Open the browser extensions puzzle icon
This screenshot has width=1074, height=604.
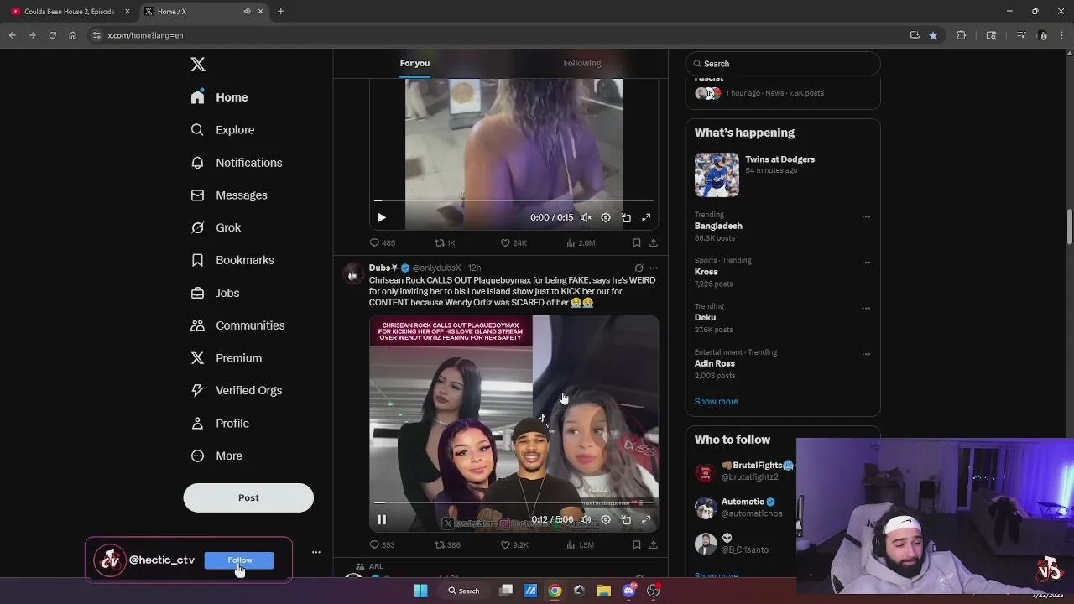click(x=962, y=35)
